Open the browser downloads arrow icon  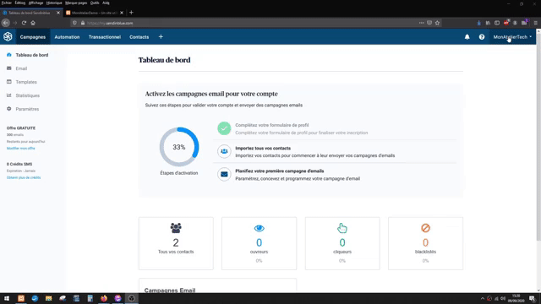point(478,23)
